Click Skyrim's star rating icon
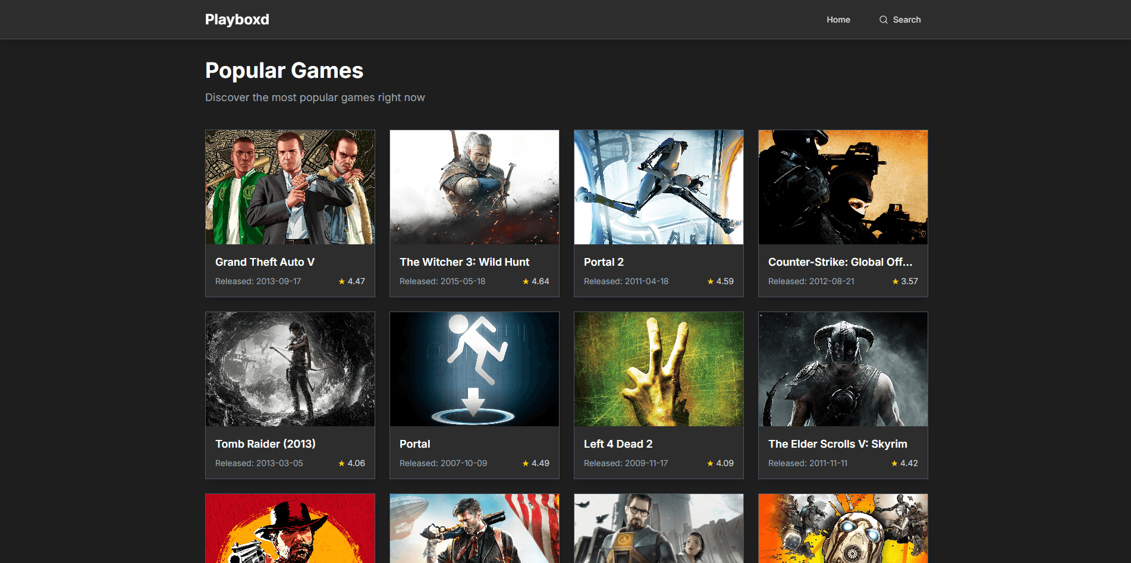The image size is (1131, 563). click(894, 463)
